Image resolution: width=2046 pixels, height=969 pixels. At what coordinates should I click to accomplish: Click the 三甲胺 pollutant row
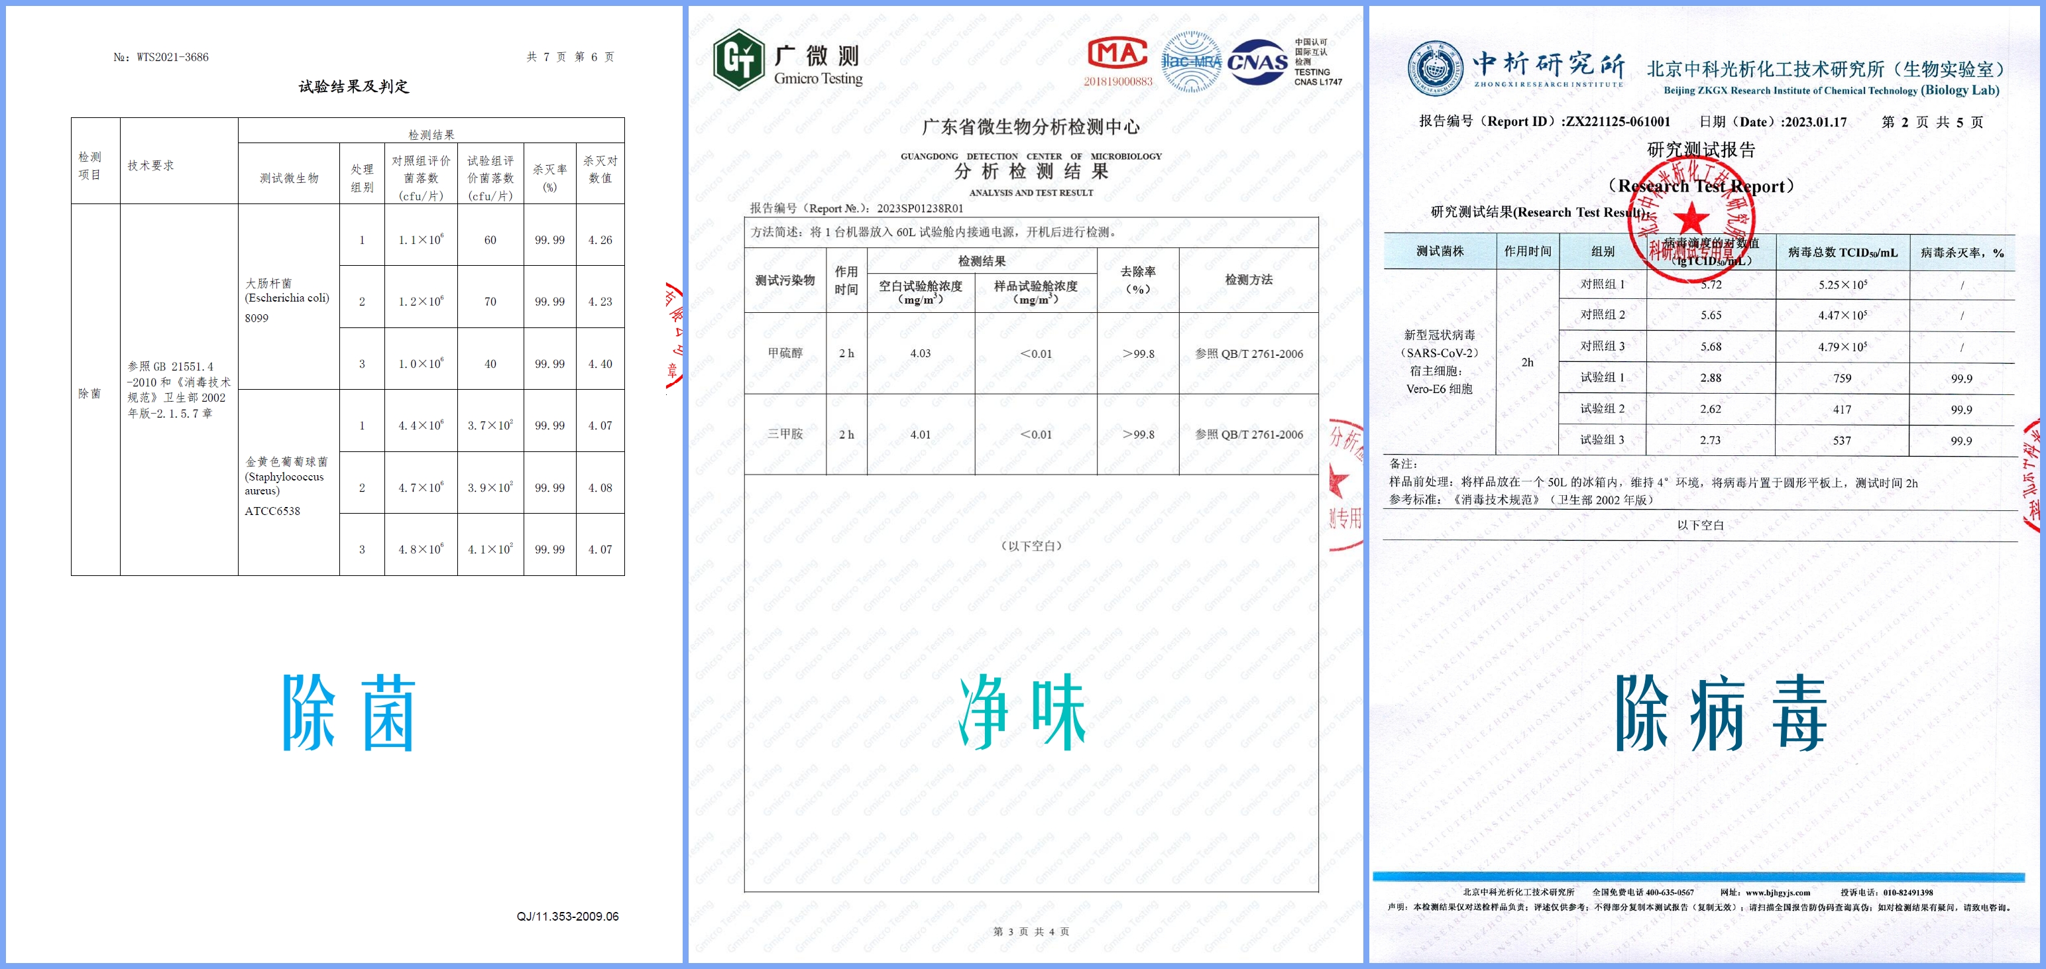785,433
